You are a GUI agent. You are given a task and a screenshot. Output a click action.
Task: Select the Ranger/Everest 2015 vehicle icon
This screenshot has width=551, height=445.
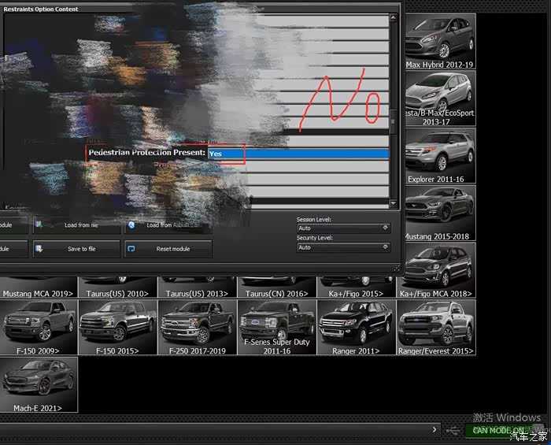point(436,327)
